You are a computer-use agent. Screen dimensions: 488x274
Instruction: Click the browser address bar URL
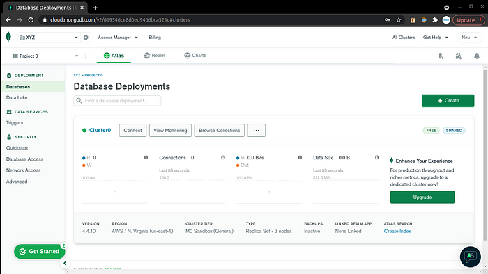(120, 20)
